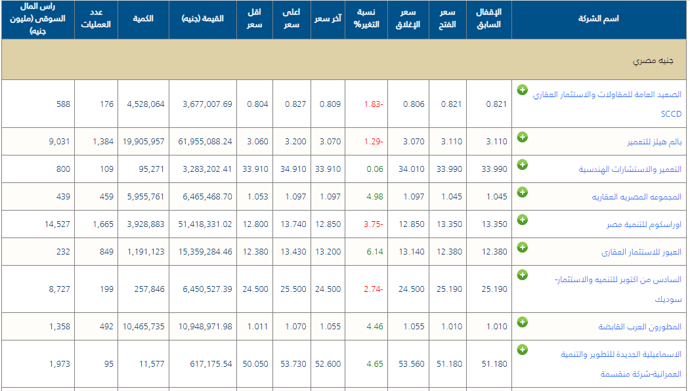
Task: Expand the green plus beside بالم هيلز للتعمير
Action: [x=522, y=136]
